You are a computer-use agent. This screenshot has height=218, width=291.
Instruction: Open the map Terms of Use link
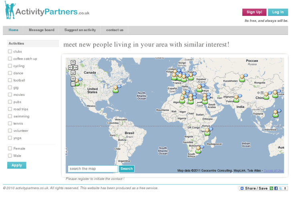(273, 170)
